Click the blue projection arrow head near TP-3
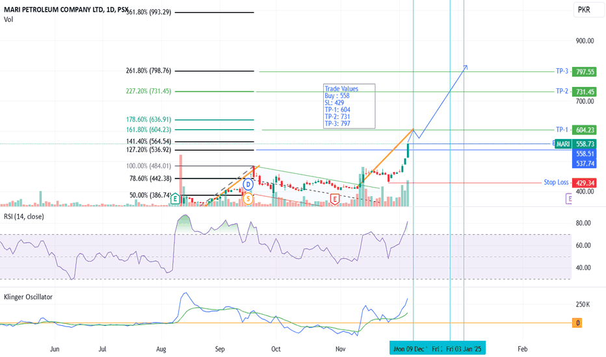This screenshot has height=357, width=606. [466, 67]
